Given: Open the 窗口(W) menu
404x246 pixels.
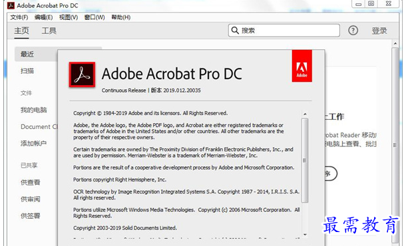Looking at the screenshot, I should pos(95,17).
